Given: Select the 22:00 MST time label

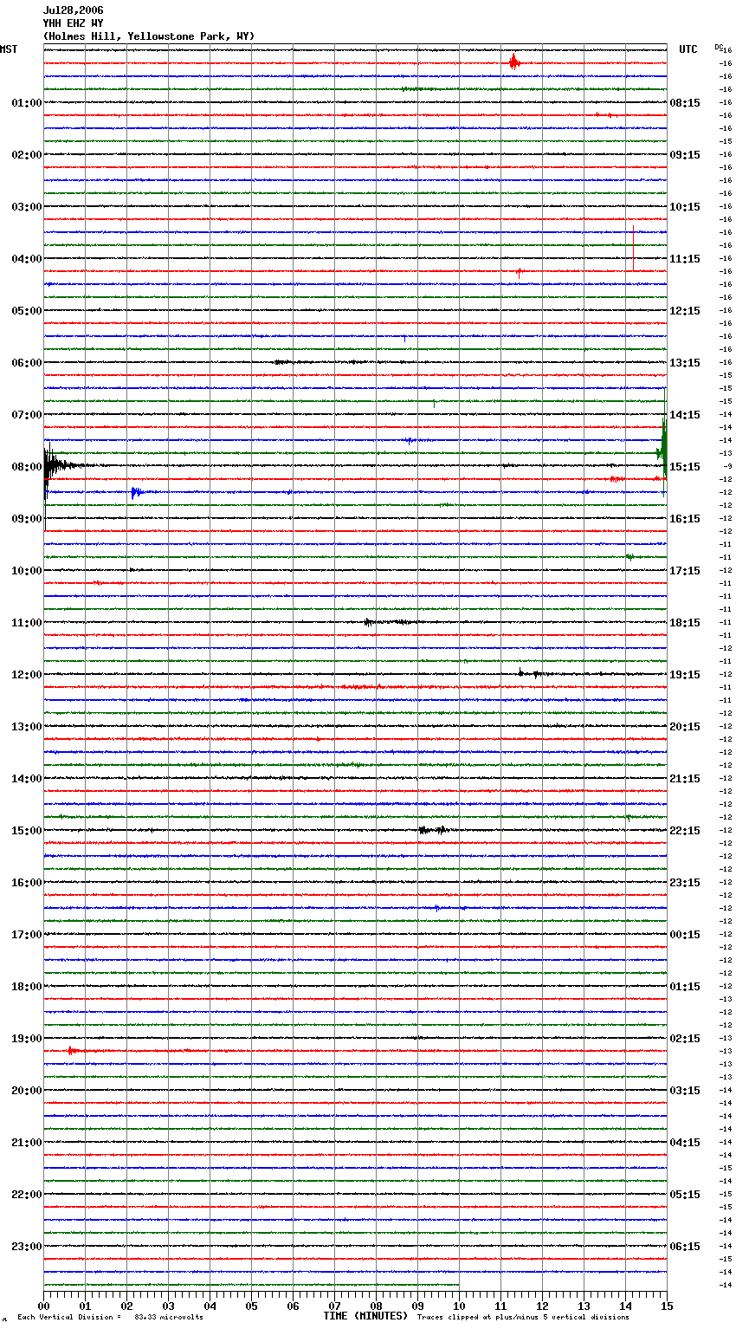Looking at the screenshot, I should pos(27,1195).
